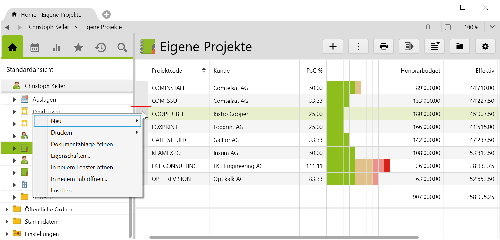Click the printer icon in toolbar

pos(383,47)
